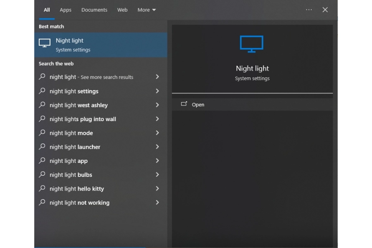372x248 pixels.
Task: Search the web for 'night light hello kitty'
Action: (76, 189)
